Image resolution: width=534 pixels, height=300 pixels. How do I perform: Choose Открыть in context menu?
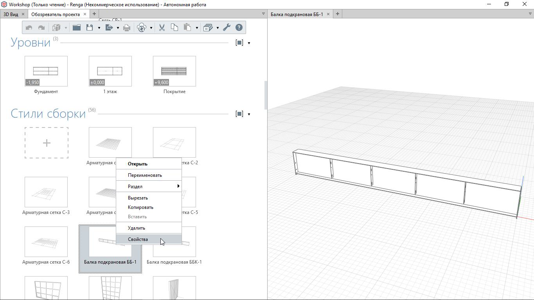click(149, 164)
